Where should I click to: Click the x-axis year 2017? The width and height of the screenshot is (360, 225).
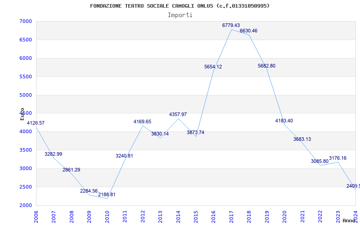click(231, 217)
